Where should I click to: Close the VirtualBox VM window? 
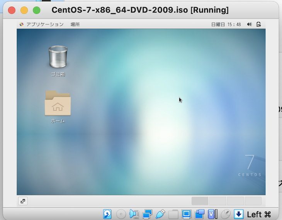point(12,10)
